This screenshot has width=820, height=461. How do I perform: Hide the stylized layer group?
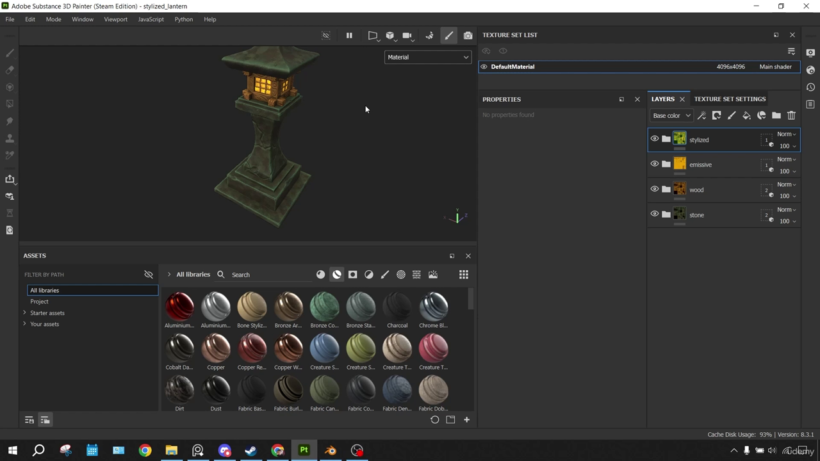[655, 138]
